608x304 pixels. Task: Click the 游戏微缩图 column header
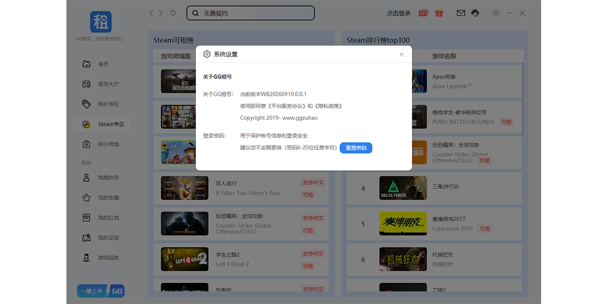click(x=175, y=56)
